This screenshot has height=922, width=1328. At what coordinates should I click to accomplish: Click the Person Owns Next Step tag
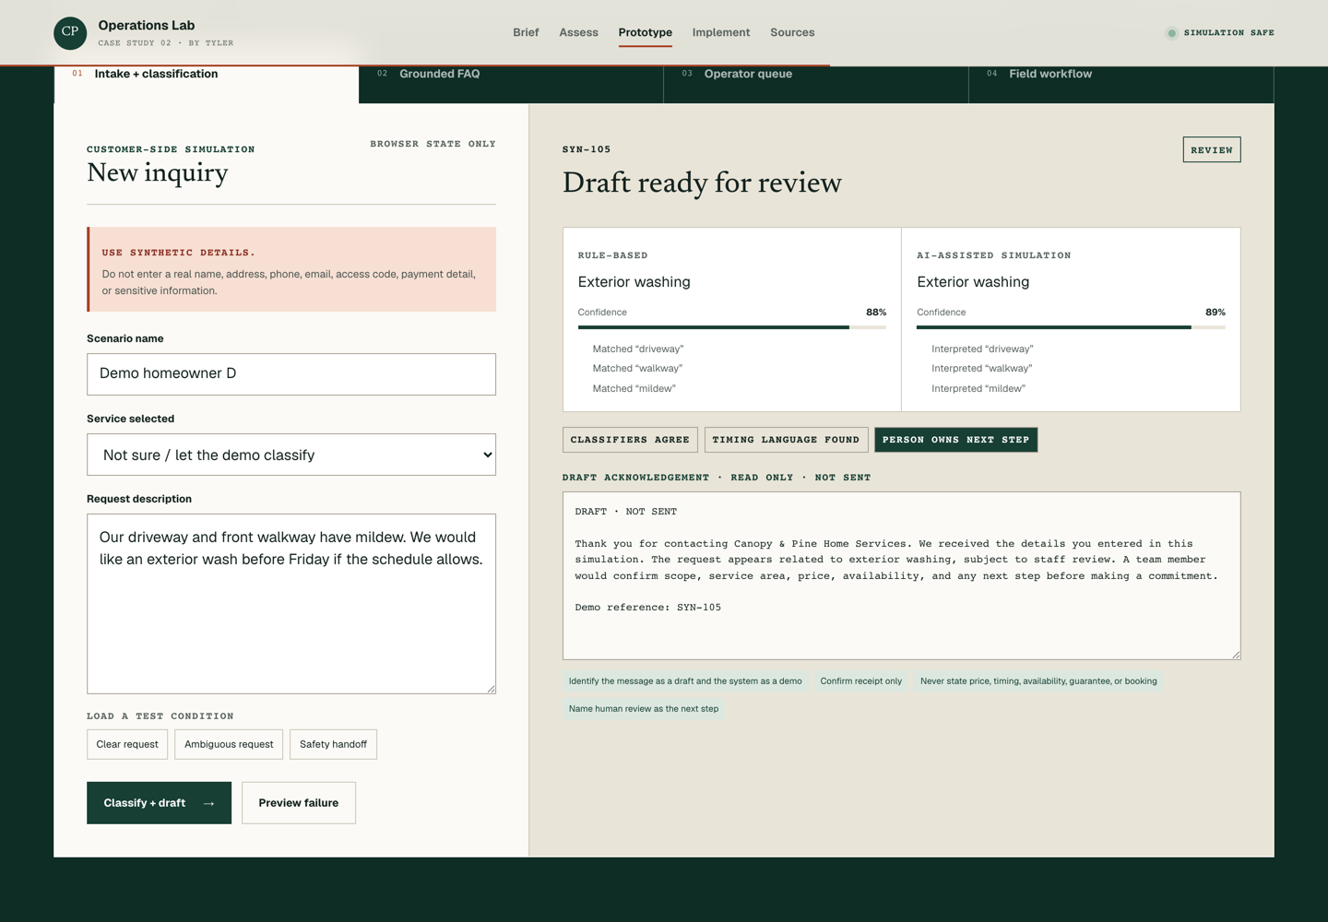955,440
